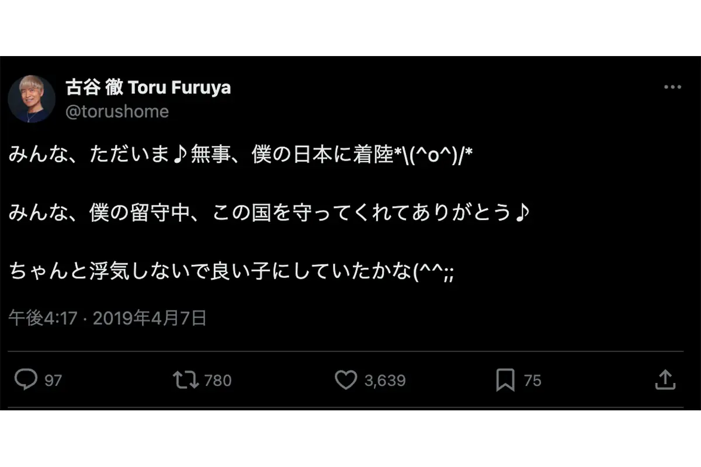Click the line about 僕の留守中
The image size is (701, 467).
point(269,213)
